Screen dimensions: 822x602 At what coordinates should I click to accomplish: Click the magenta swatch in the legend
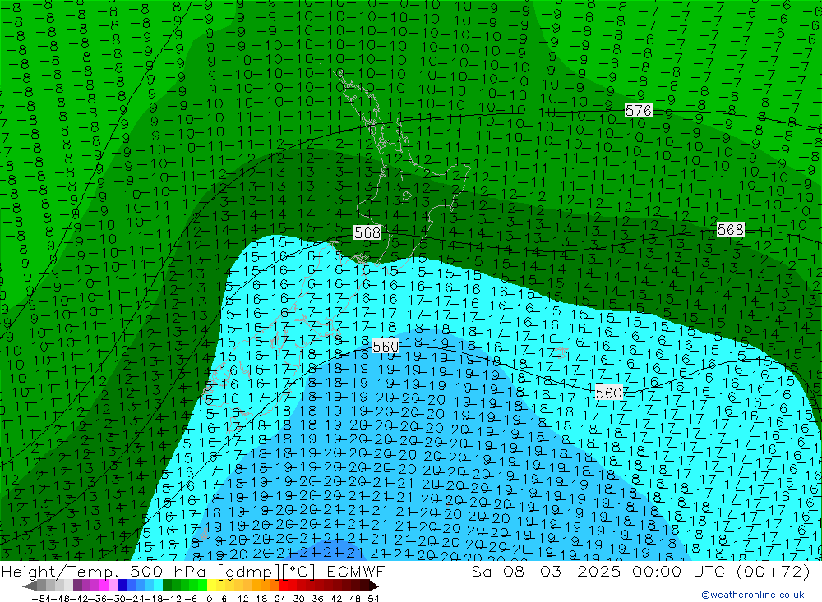click(x=104, y=586)
